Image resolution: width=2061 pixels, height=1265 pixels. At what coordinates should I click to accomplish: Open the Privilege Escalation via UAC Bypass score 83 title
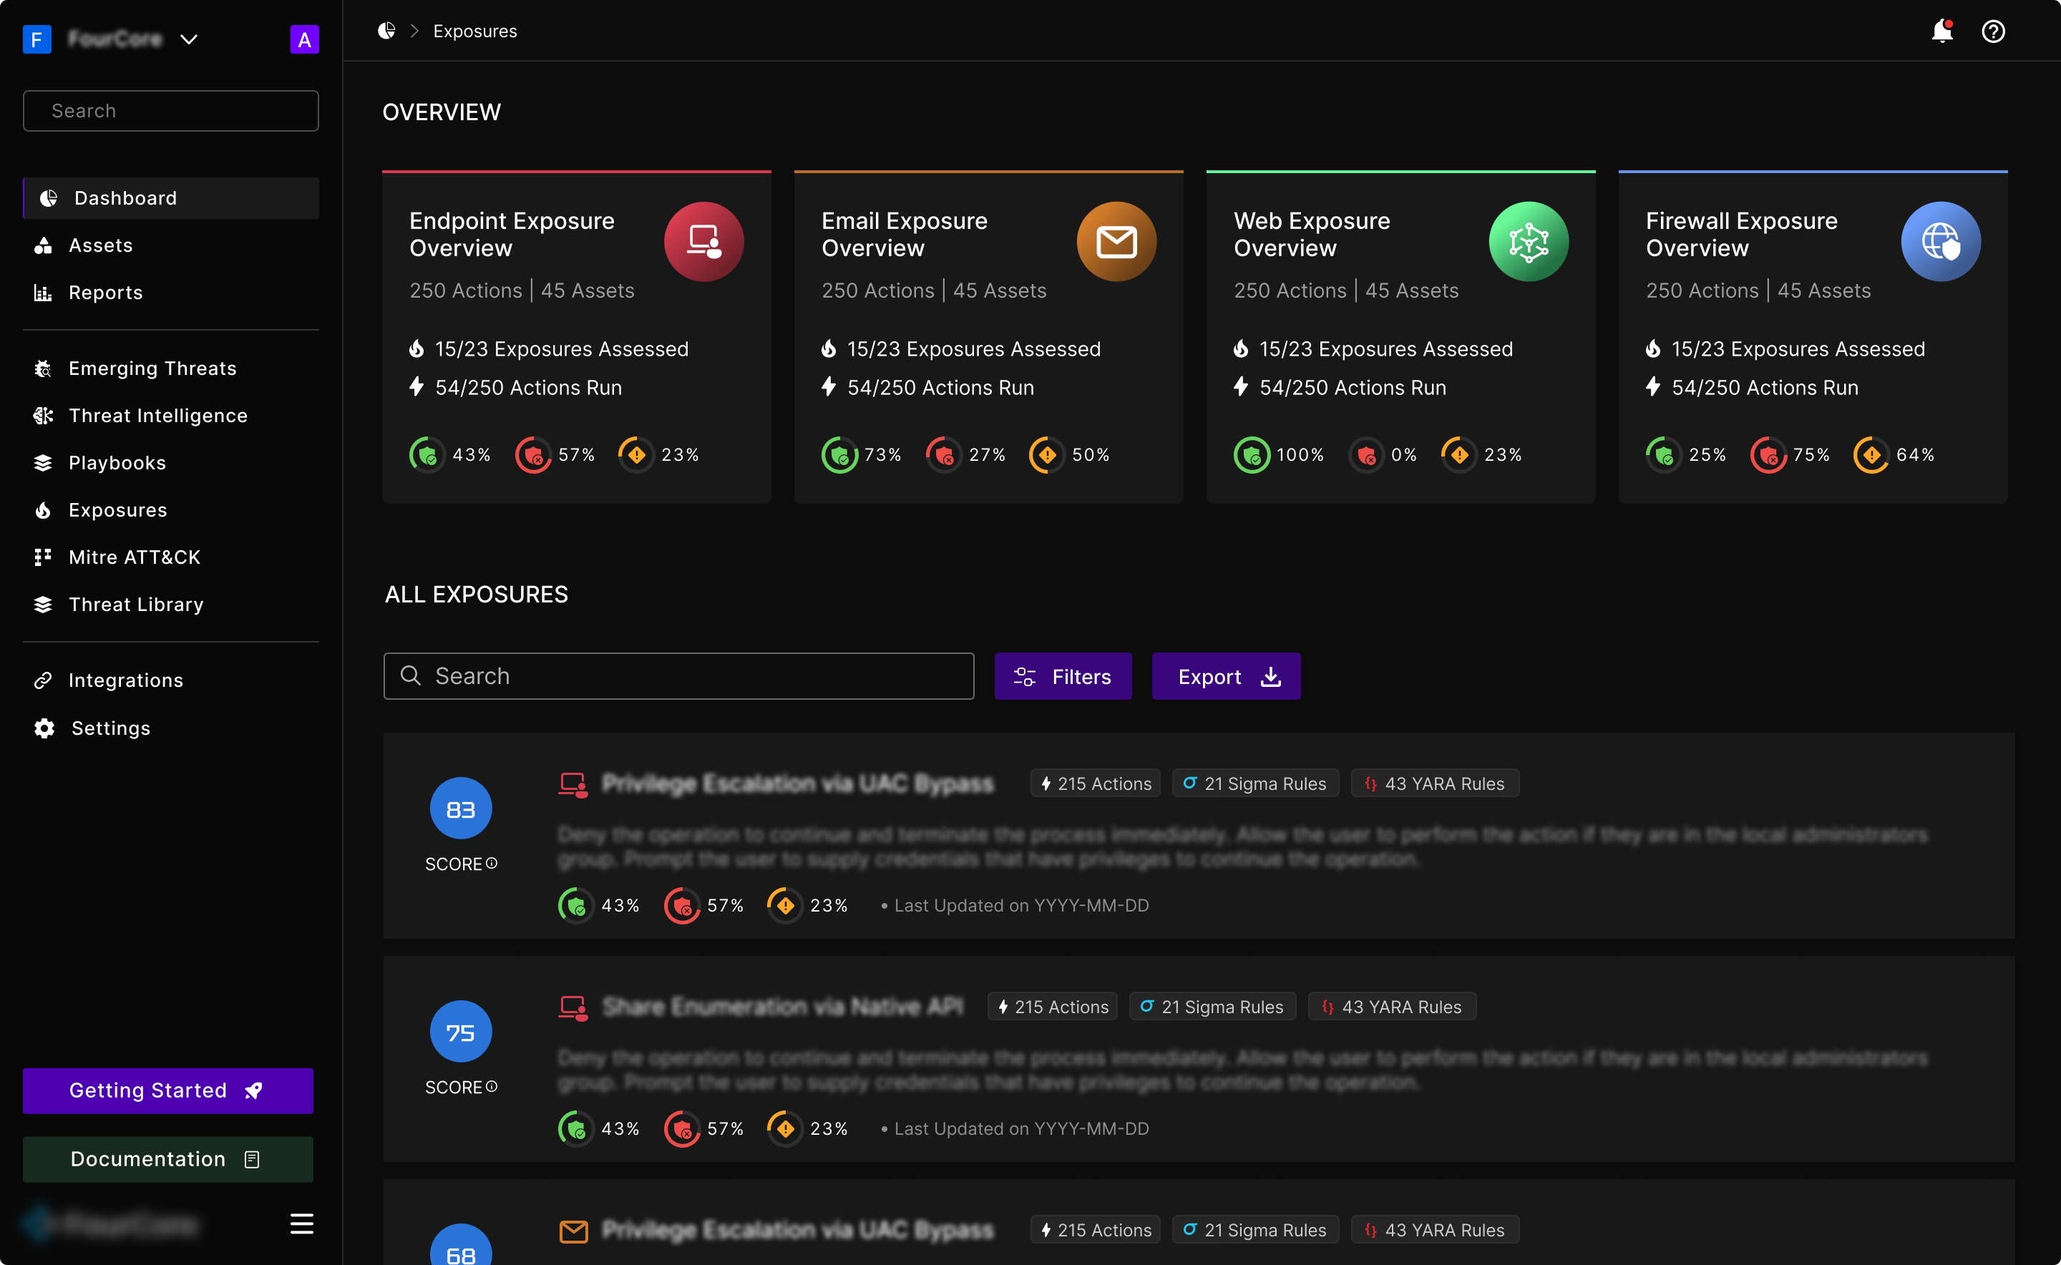point(797,783)
